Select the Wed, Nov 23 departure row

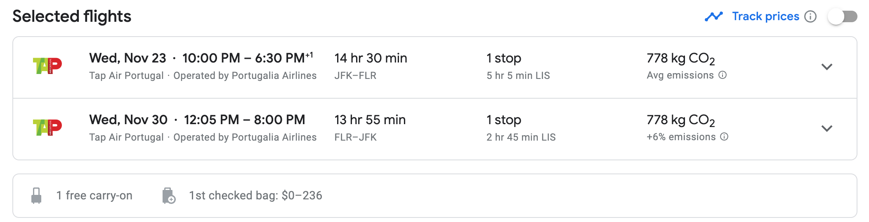point(435,67)
